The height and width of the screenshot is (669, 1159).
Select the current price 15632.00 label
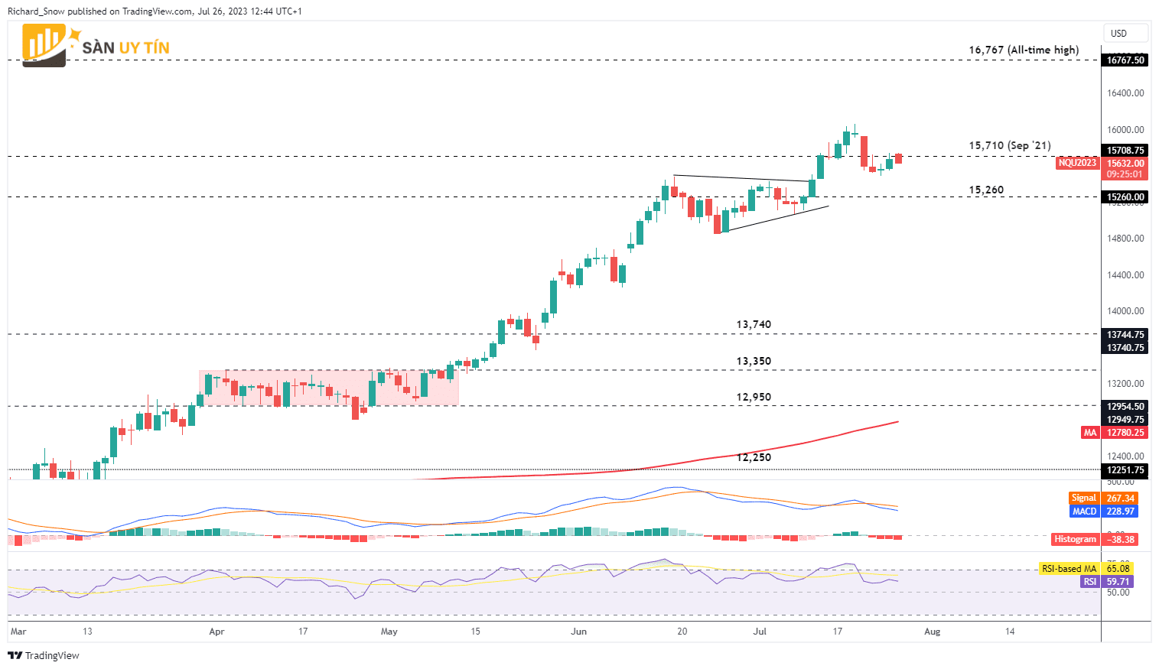point(1125,163)
